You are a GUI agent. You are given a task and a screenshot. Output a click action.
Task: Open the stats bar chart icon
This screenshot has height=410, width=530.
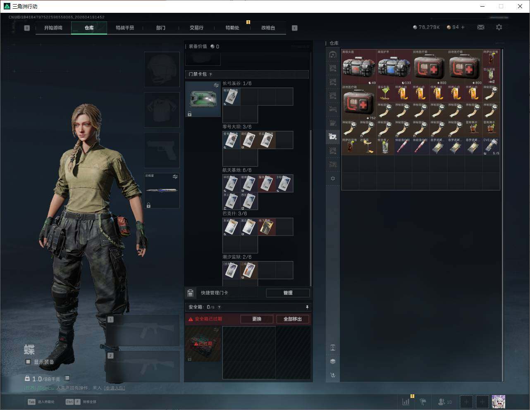(406, 401)
